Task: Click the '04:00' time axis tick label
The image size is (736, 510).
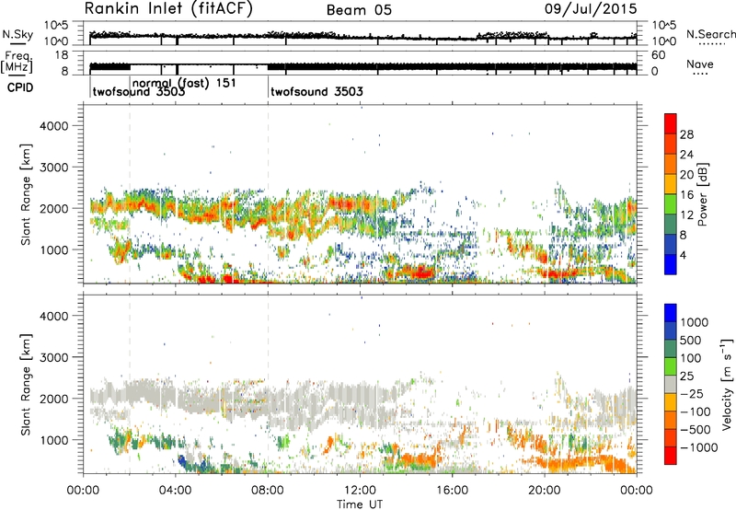Action: (175, 491)
